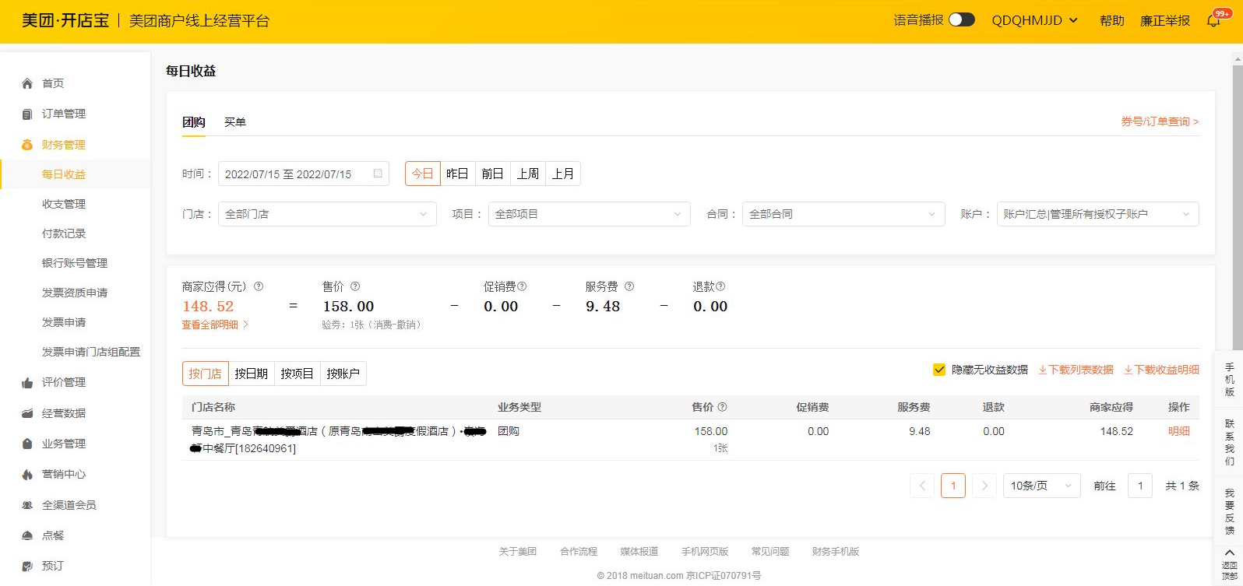Click the 下载收益明细 download link
This screenshot has width=1243, height=586.
[1161, 370]
